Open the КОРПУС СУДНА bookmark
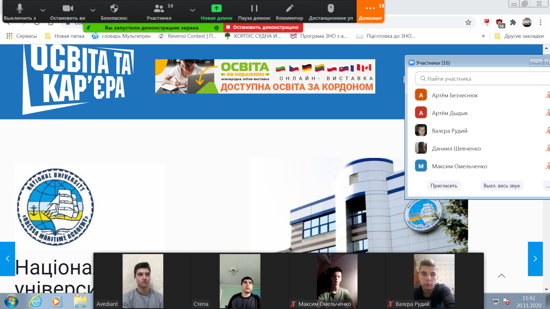Image resolution: width=550 pixels, height=309 pixels. point(253,36)
